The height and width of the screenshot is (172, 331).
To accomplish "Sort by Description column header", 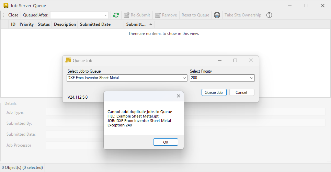I will 65,24.
